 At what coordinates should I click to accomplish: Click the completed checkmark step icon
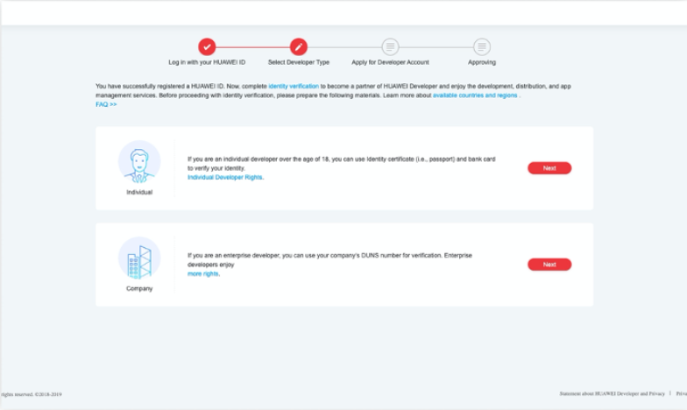point(207,47)
